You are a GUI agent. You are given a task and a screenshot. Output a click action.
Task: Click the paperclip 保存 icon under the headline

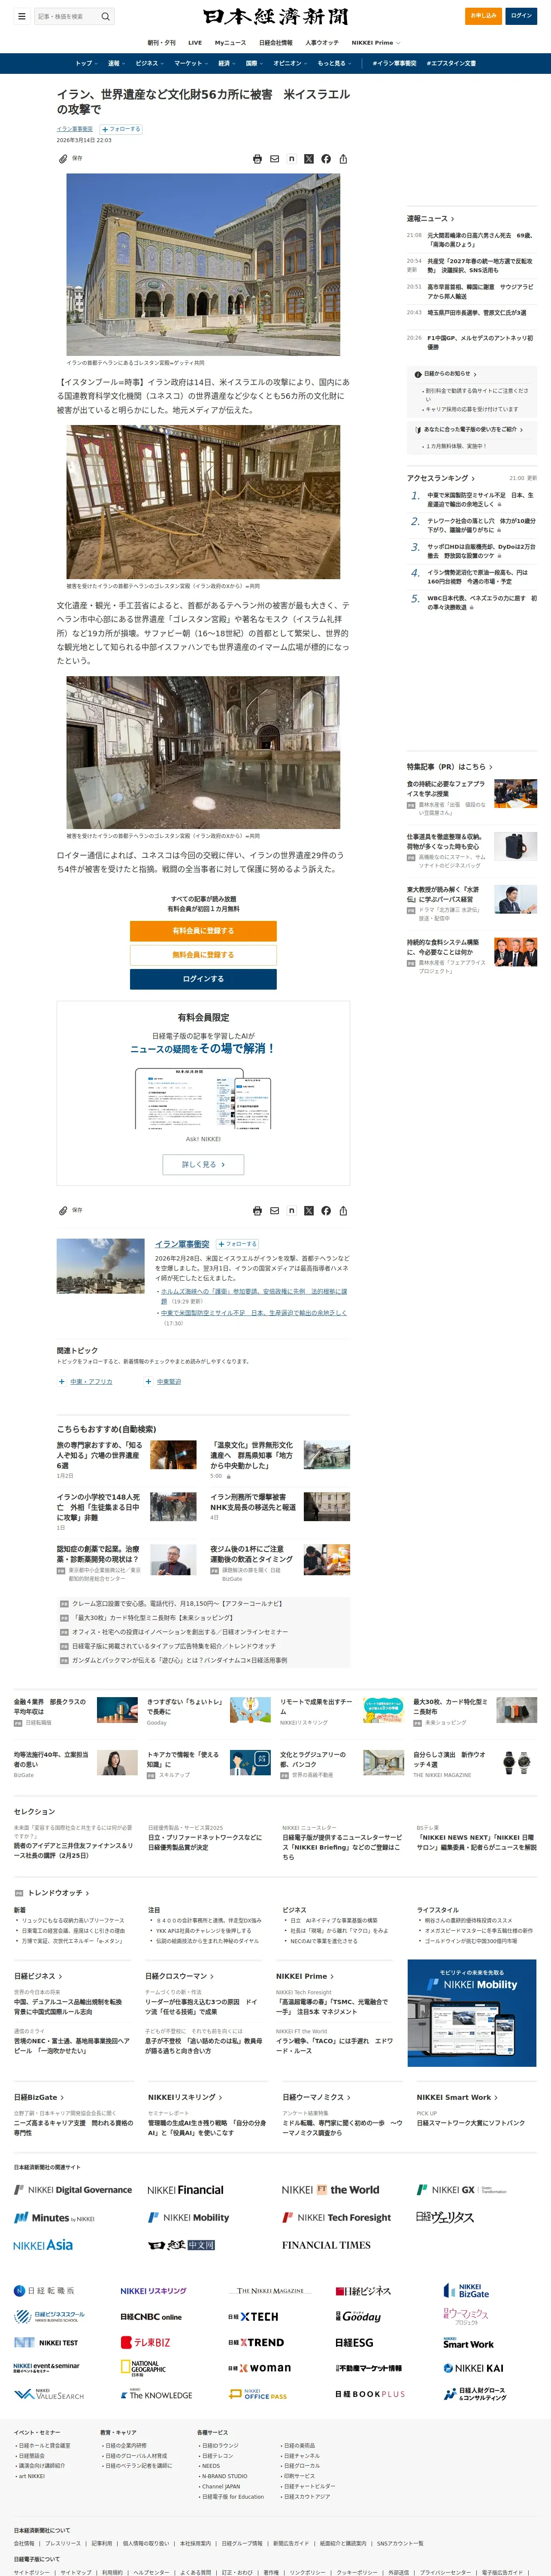coord(63,159)
